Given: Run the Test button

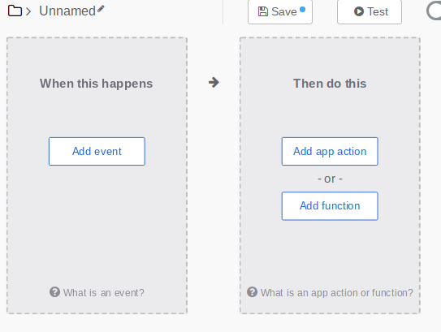Looking at the screenshot, I should [x=370, y=12].
